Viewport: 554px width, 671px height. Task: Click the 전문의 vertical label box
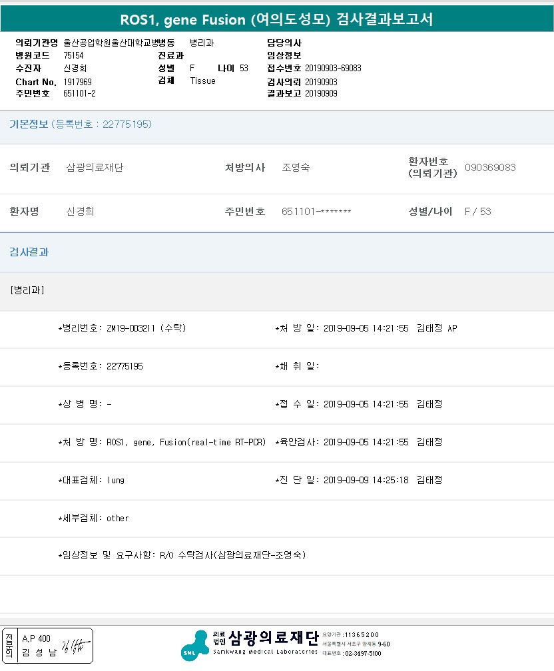[x=9, y=645]
